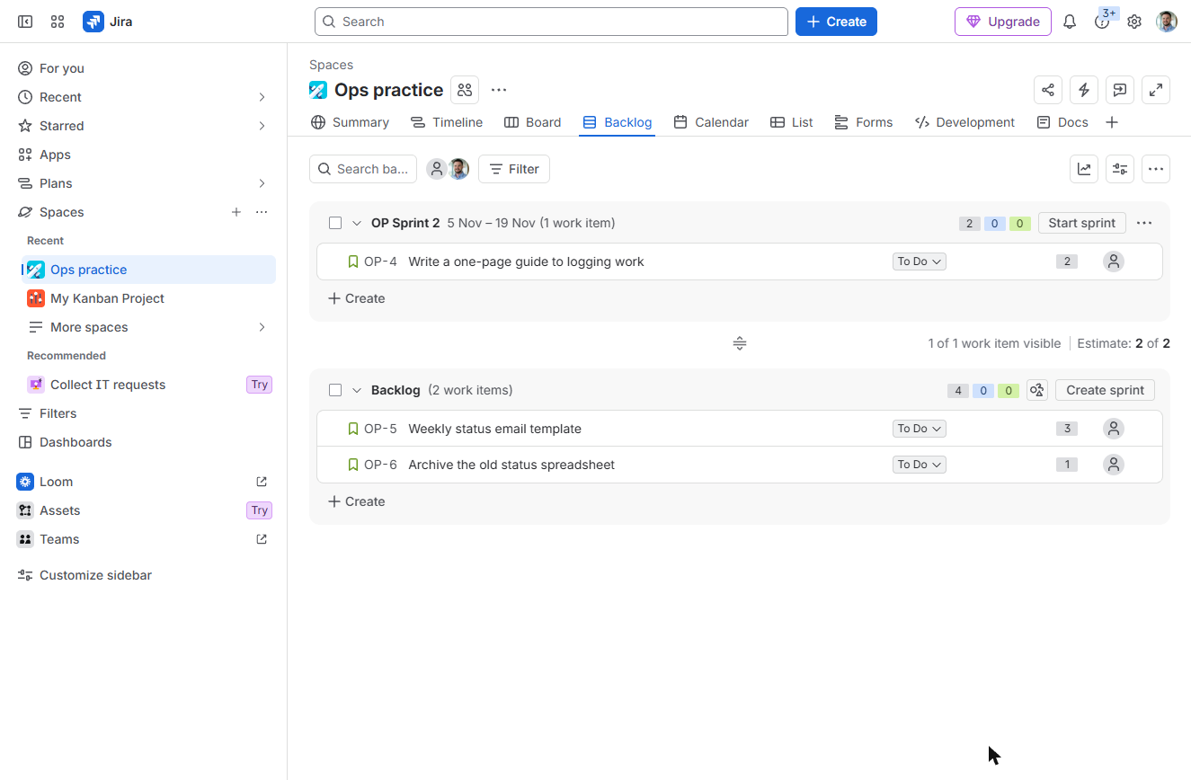Viewport: 1191px width, 780px height.
Task: Open the backlog more options ellipsis button
Action: click(1156, 169)
